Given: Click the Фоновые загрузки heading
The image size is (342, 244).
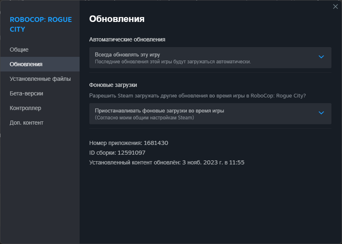Looking at the screenshot, I should point(113,85).
